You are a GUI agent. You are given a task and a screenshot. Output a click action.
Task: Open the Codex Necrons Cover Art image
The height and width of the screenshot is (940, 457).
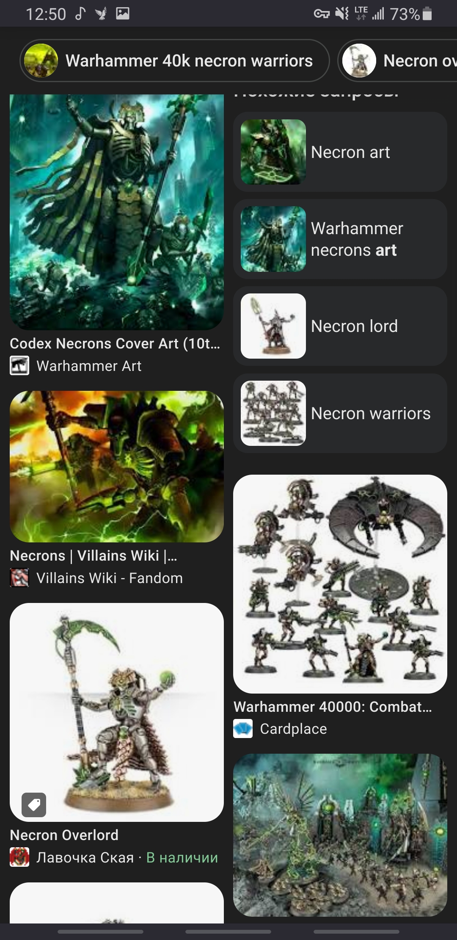tap(117, 212)
